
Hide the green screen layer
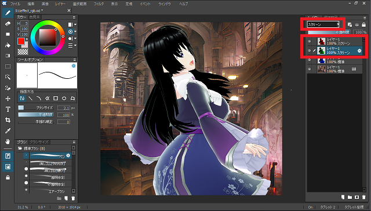(309, 50)
